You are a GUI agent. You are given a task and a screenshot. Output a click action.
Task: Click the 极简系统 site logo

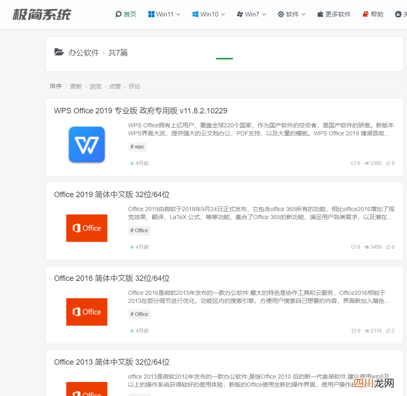(x=42, y=14)
